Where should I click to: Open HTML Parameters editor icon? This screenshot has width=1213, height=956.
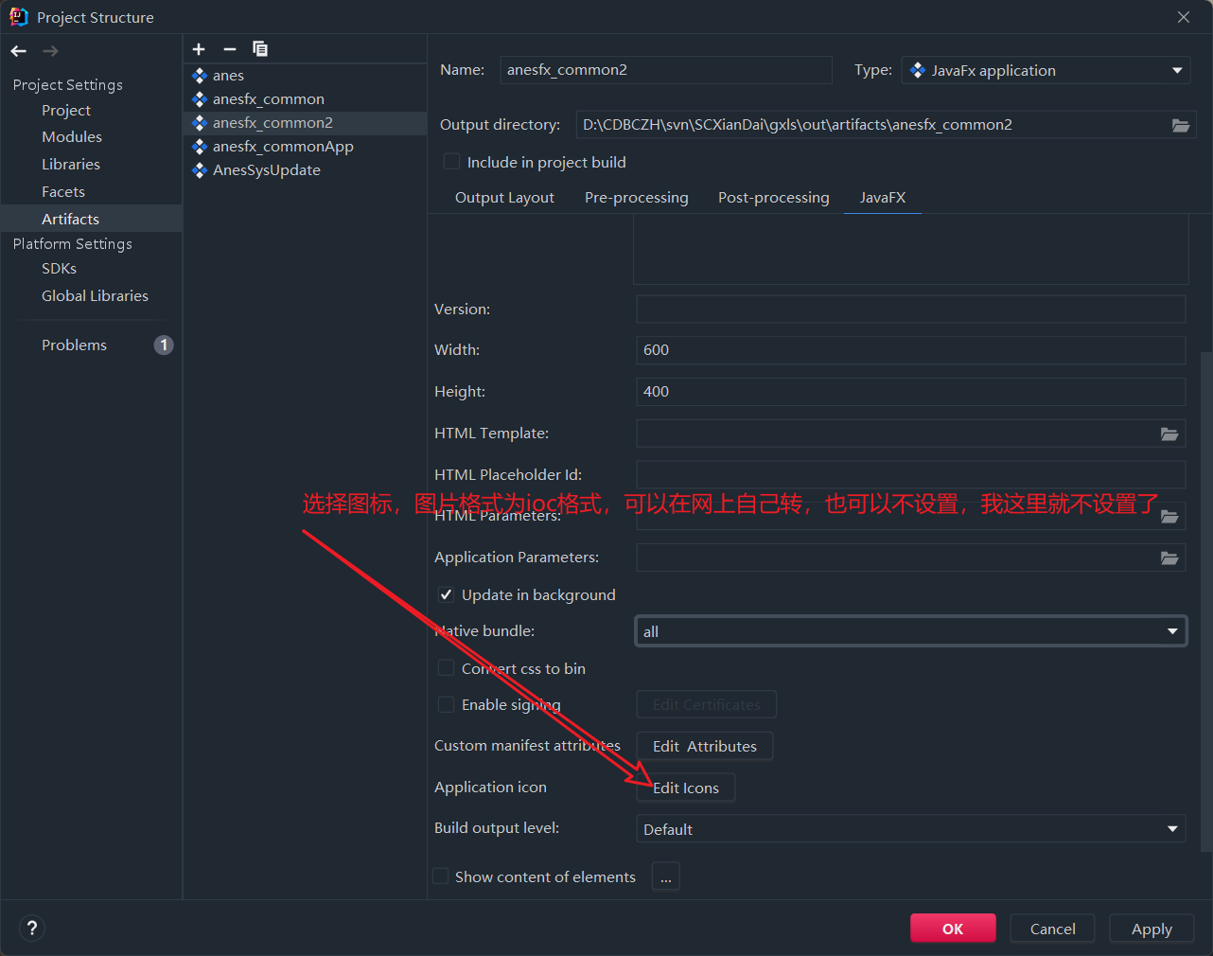click(x=1169, y=517)
